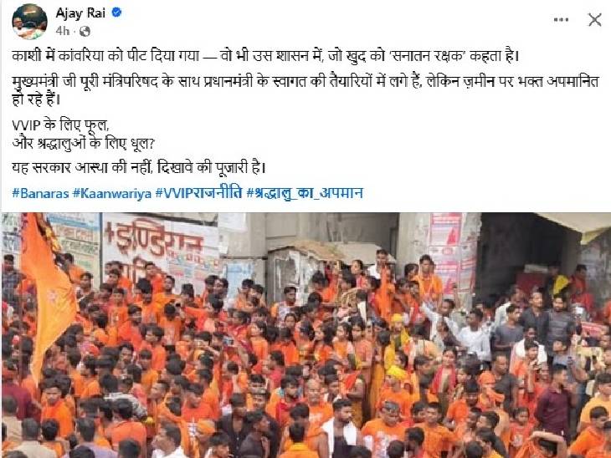
Task: Close the post with the X
Action: click(594, 19)
